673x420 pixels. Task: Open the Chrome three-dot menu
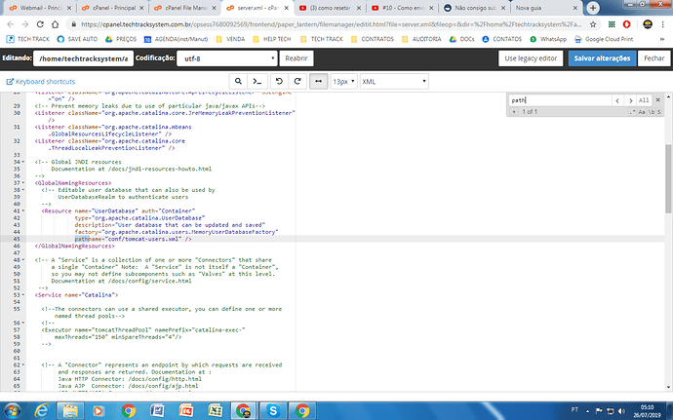pos(662,24)
